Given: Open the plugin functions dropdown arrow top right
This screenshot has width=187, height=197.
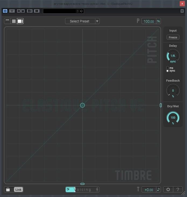Looking at the screenshot, I should tap(182, 11).
